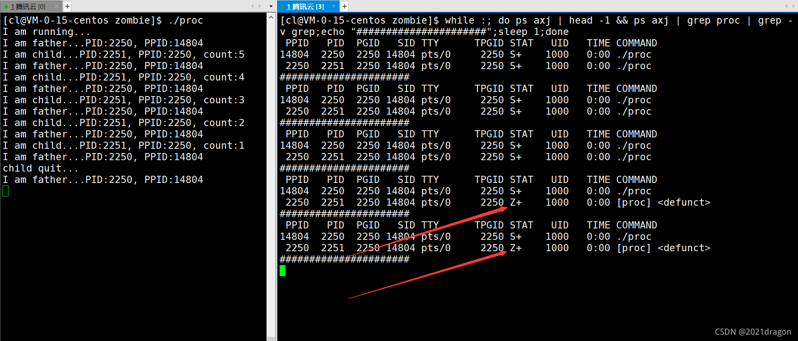Viewport: 798px width, 341px height.
Task: Add a new tab in the right pane
Action: [345, 6]
